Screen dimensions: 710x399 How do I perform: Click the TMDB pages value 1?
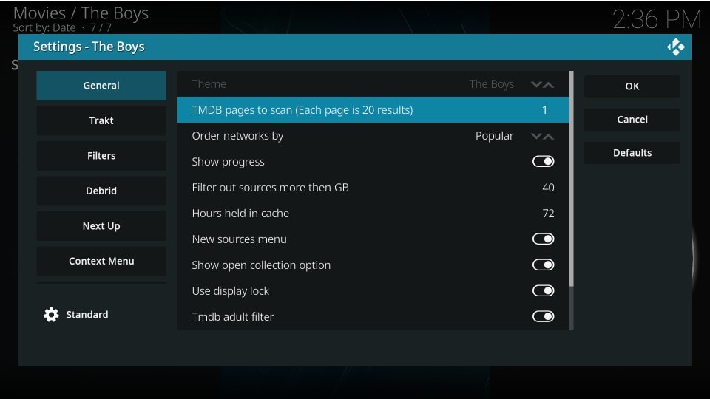[x=544, y=110]
